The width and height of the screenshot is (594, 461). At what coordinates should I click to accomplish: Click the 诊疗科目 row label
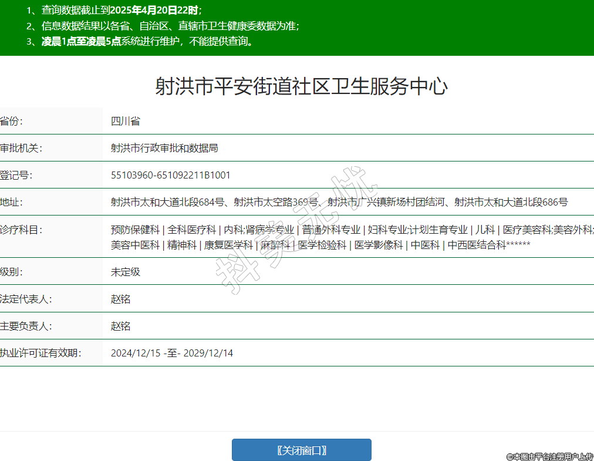click(21, 230)
